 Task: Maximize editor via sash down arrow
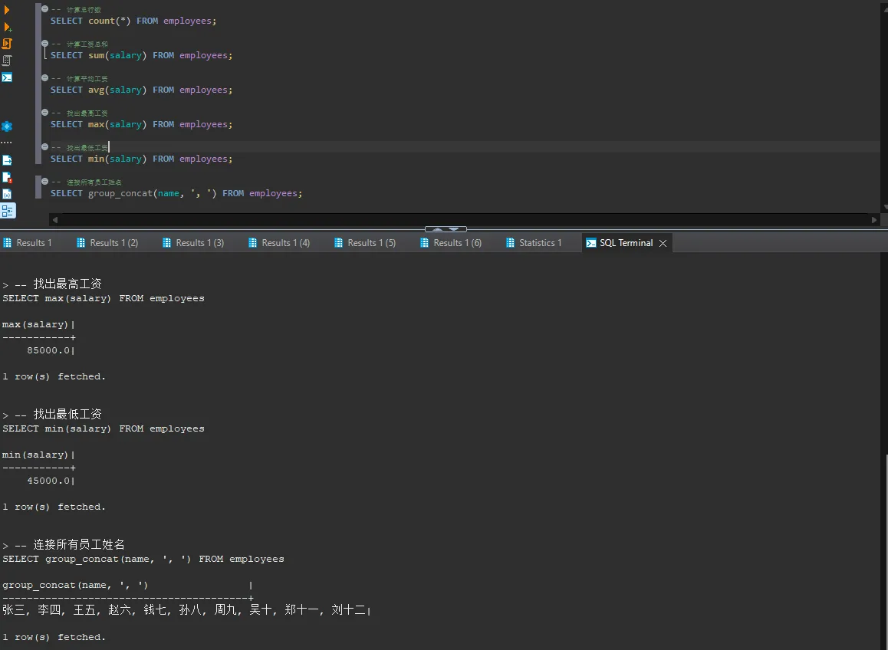[x=454, y=229]
